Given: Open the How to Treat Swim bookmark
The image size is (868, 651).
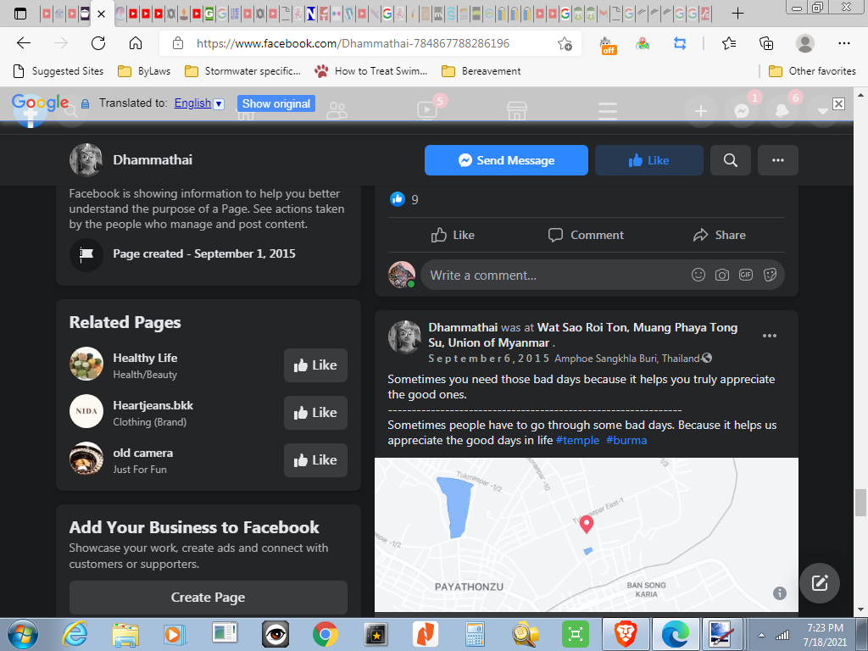Looking at the screenshot, I should click(371, 71).
